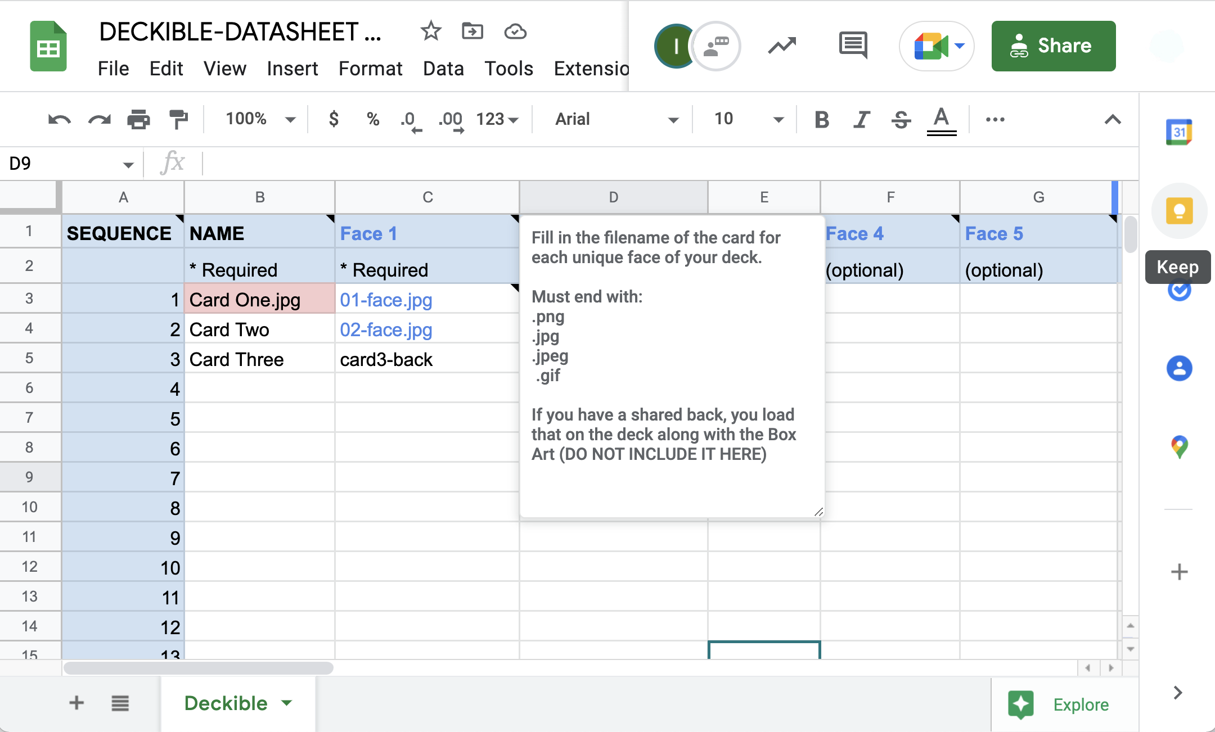Toggle italic formatting
1215x732 pixels.
click(x=861, y=119)
